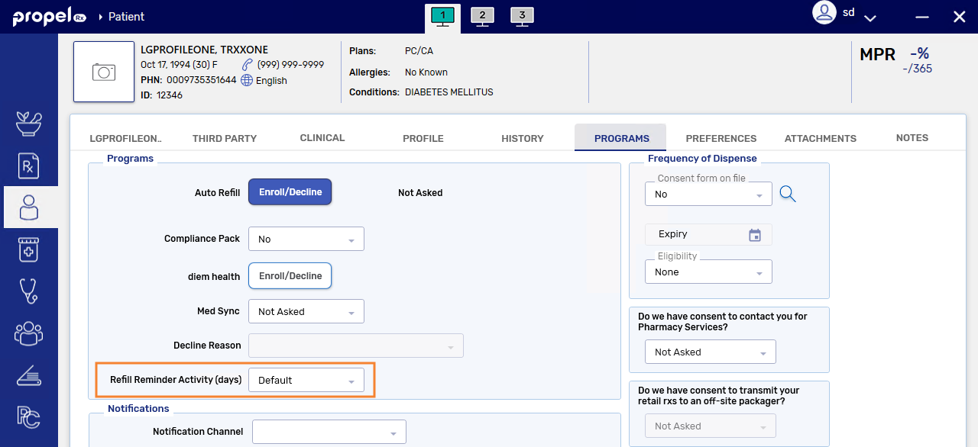The image size is (978, 447).
Task: Switch to workspace monitor 2
Action: tap(482, 16)
